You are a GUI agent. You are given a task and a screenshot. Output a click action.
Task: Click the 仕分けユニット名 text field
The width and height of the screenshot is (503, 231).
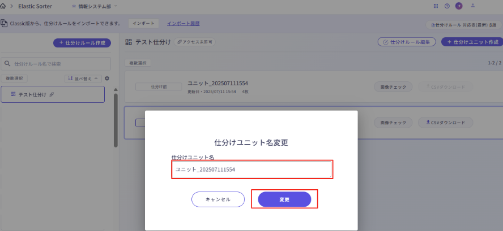tap(252, 169)
